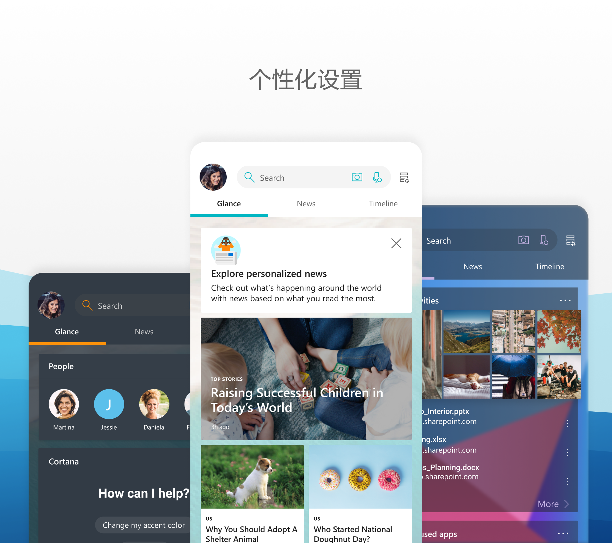Switch to the Timeline tab
The height and width of the screenshot is (543, 612).
pyautogui.click(x=383, y=203)
